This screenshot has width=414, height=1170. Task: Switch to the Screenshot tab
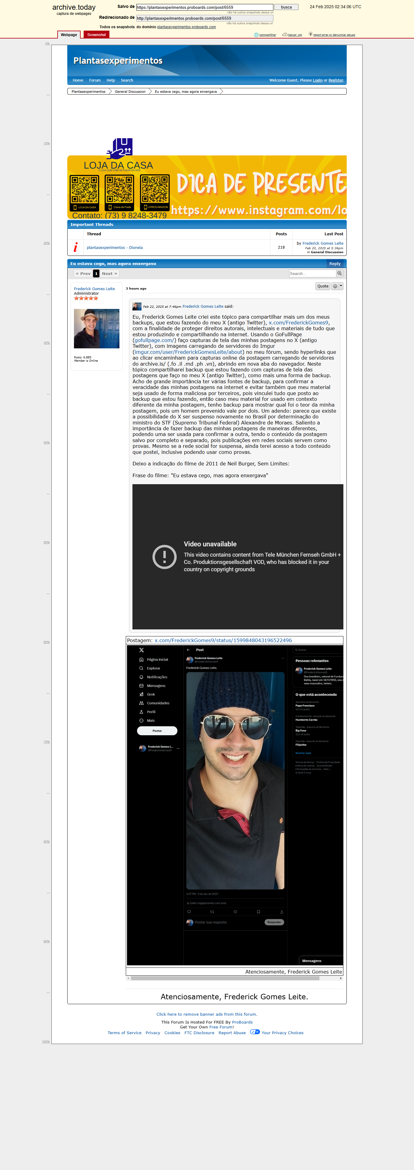pos(96,35)
